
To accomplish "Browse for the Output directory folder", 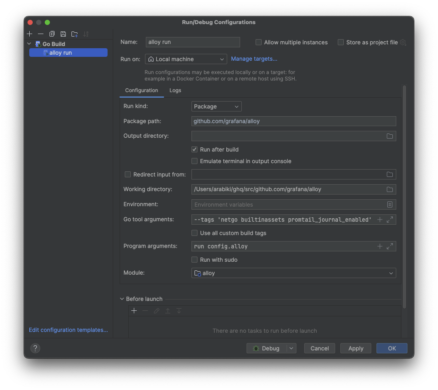I will (x=390, y=136).
